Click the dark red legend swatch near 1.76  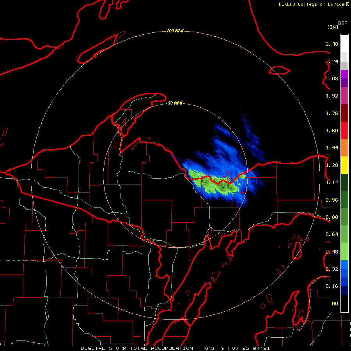pos(344,113)
